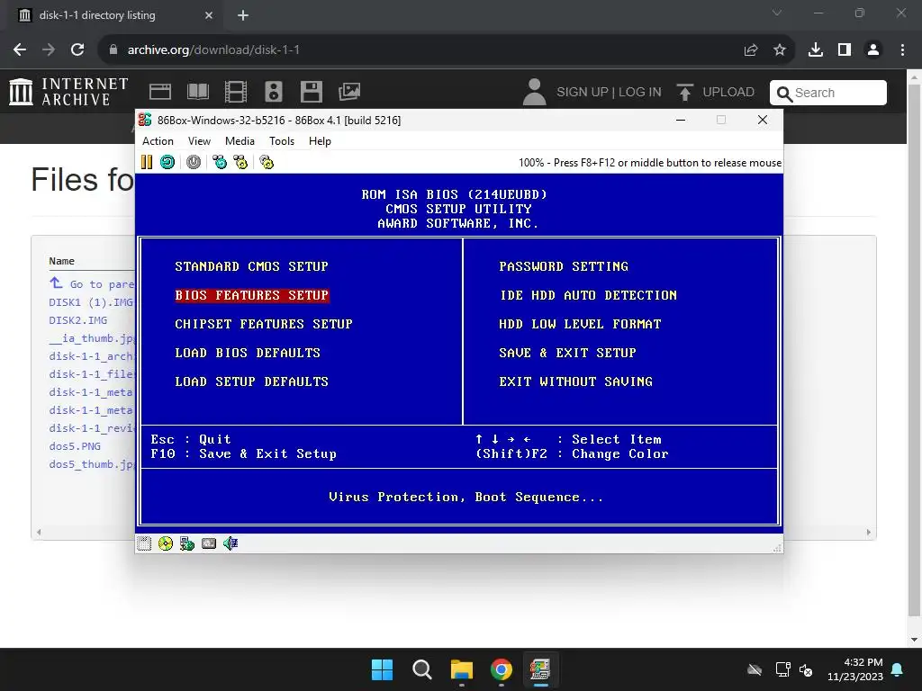
Task: Click the Chrome back arrow
Action: (x=20, y=50)
